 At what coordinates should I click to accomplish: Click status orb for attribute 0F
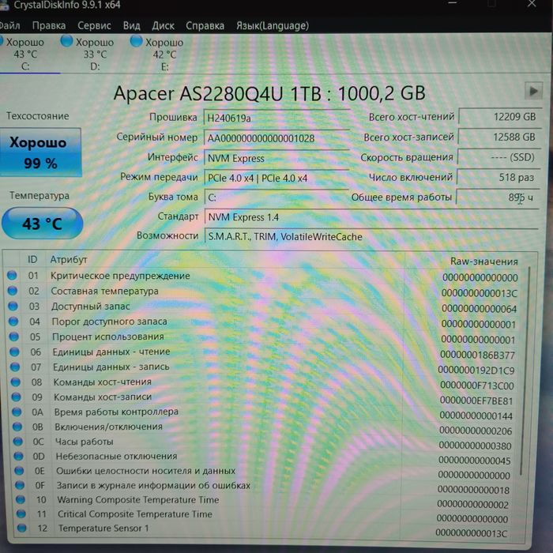[x=20, y=485]
